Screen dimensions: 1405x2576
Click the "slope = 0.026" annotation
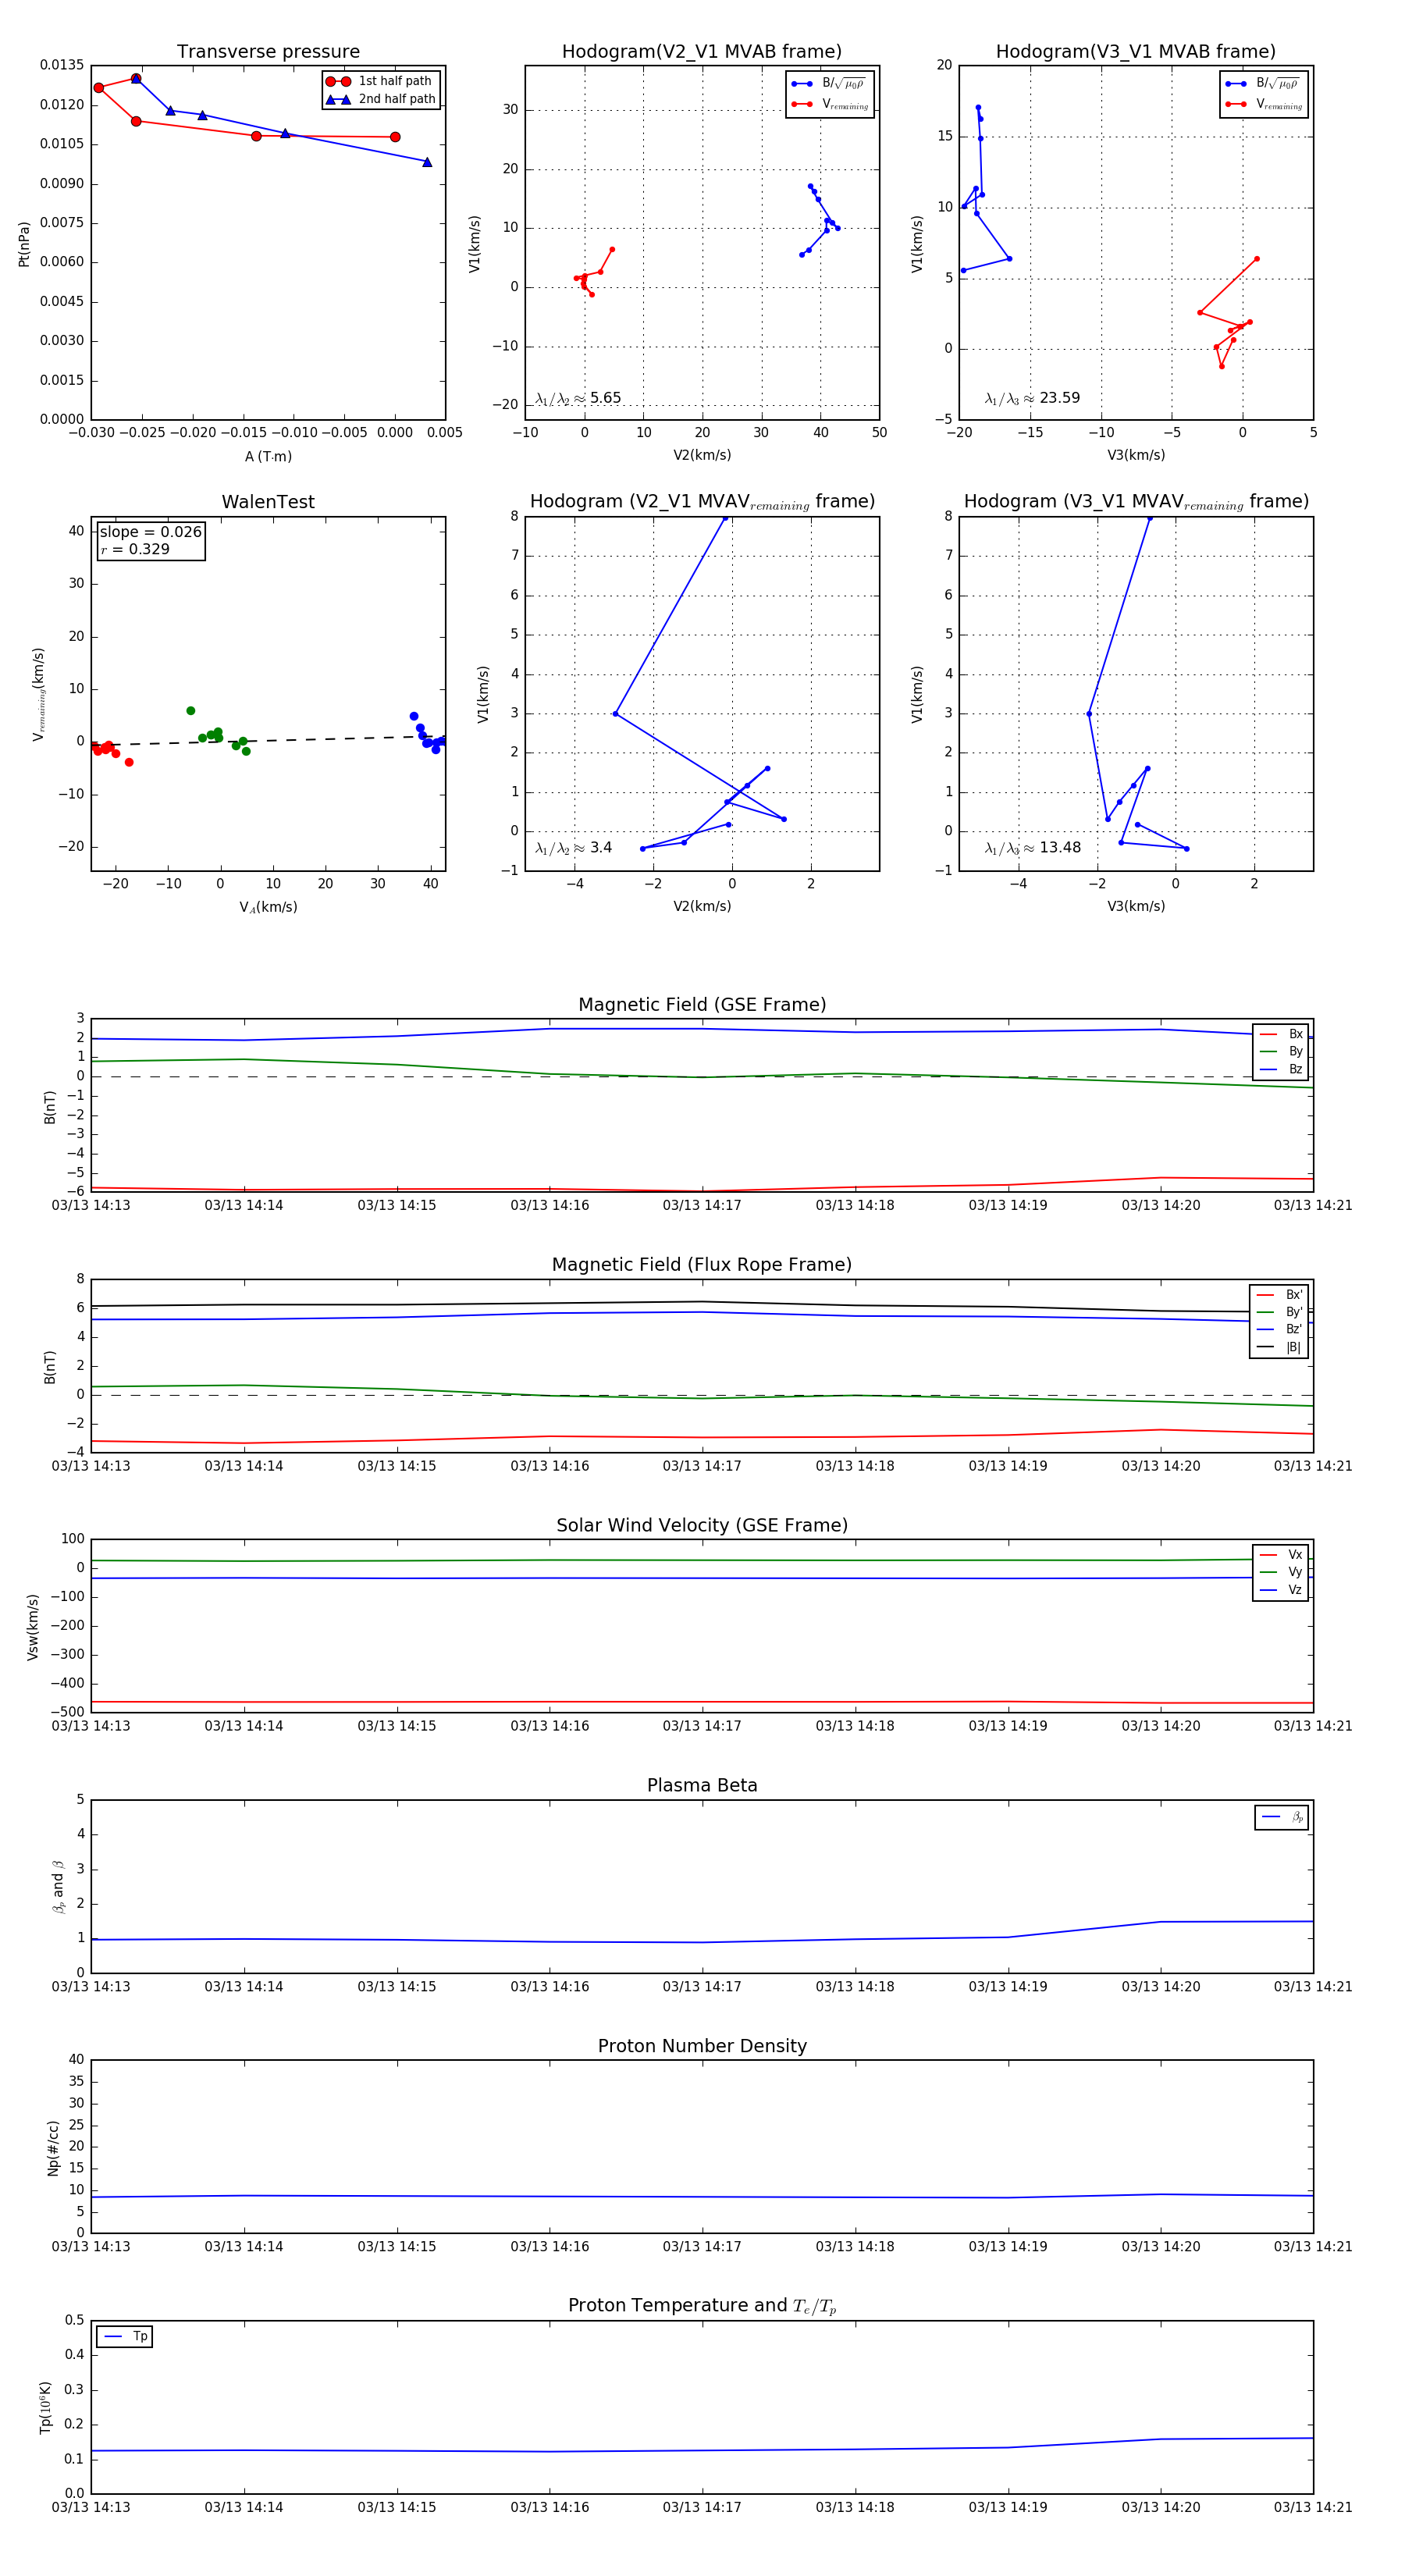151,532
